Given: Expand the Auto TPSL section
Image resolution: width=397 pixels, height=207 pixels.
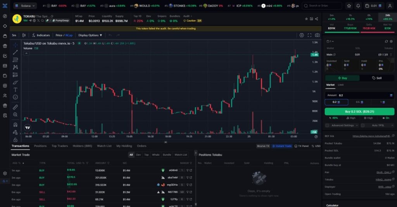Looking at the screenshot, I should click(x=392, y=125).
